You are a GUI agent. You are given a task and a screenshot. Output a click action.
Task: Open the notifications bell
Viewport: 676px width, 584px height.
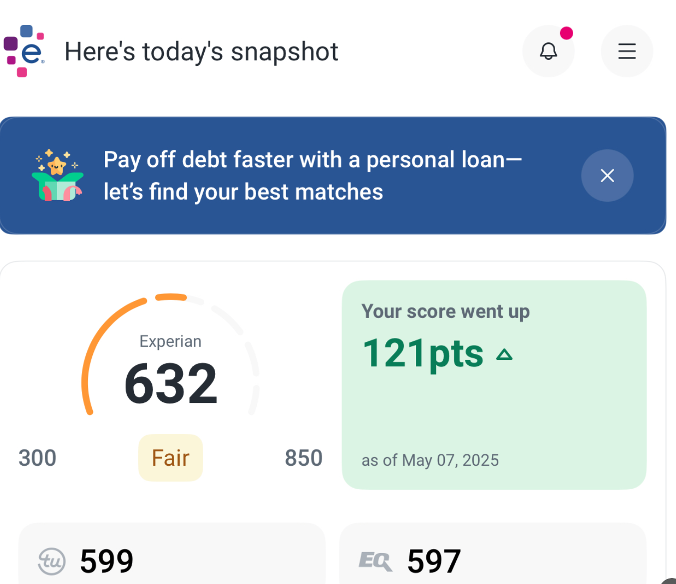click(x=548, y=51)
